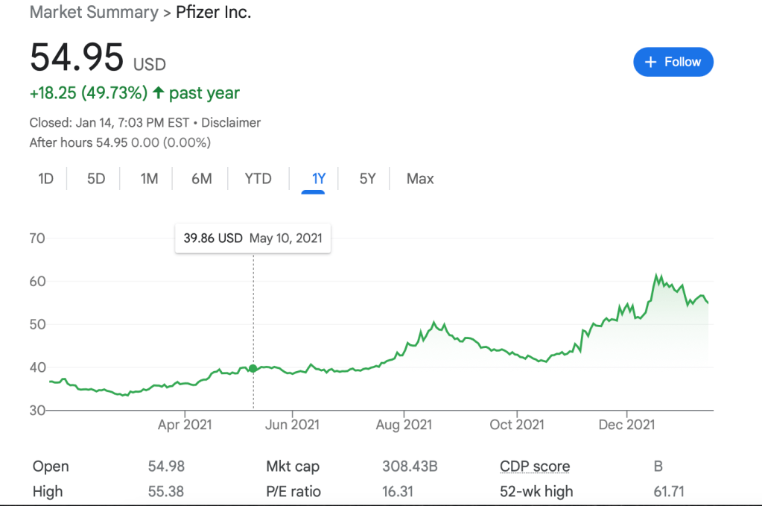
Task: Show the YTD chart range
Action: click(258, 179)
